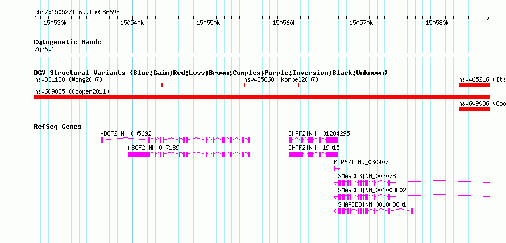Screen dimensions: 506x243
Task: Click the 7q36.1 cytogenetic band bar
Action: pos(262,55)
